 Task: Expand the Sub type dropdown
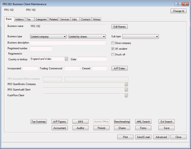(x=141, y=37)
